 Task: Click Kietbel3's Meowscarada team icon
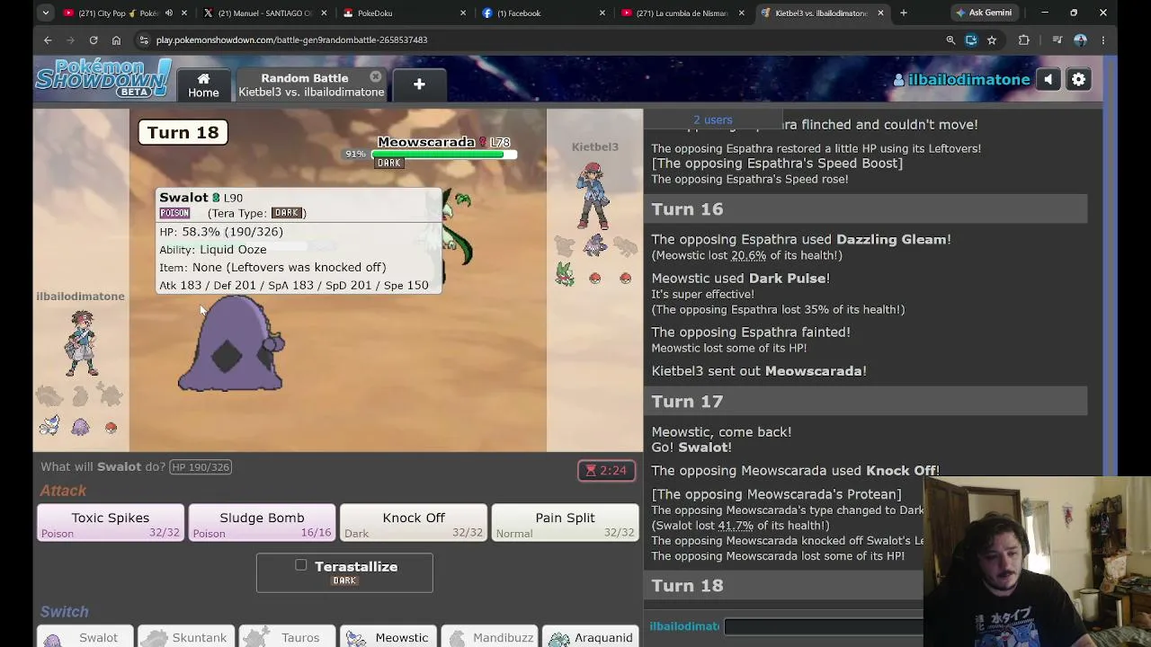565,273
